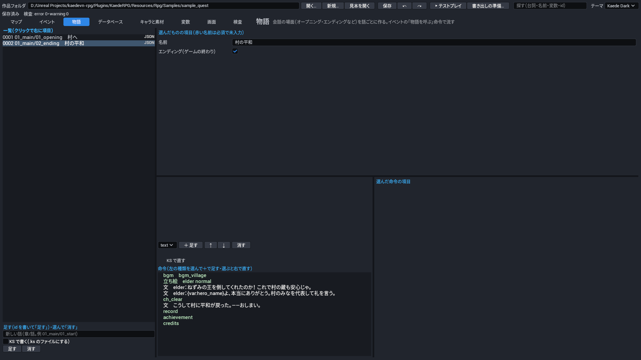This screenshot has height=360, width=641.
Task: Click the KSで直す button
Action: [x=176, y=261]
